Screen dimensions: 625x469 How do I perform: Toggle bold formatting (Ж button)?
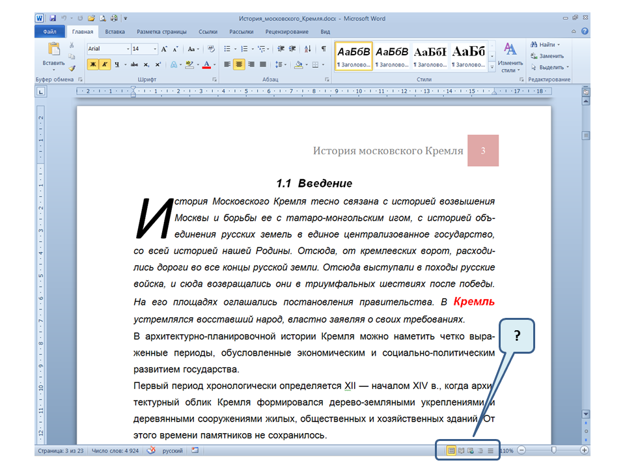[x=92, y=64]
